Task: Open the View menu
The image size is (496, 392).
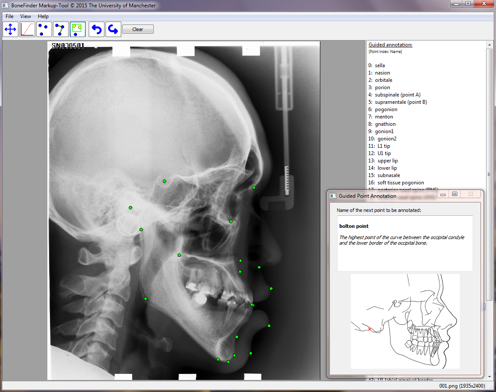Action: (x=25, y=16)
